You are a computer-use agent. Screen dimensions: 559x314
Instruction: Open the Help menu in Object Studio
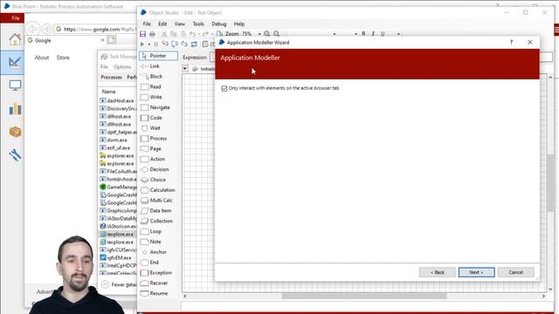[x=239, y=24]
